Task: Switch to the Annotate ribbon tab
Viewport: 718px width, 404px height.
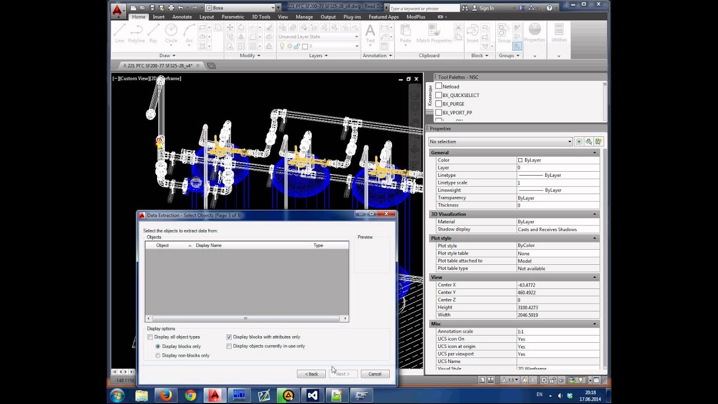Action: pos(182,17)
